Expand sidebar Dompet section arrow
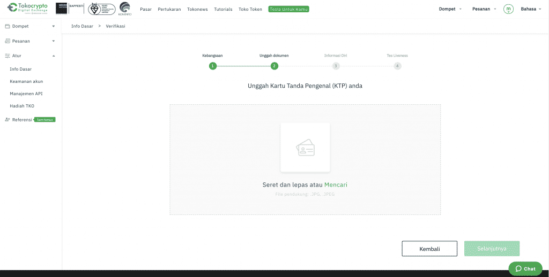Screen dimensions: 549x277 click(54, 26)
